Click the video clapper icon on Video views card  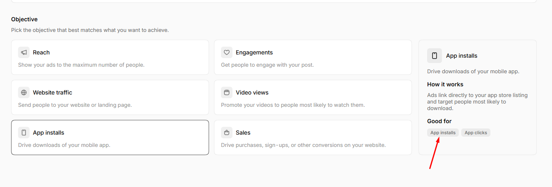[227, 92]
